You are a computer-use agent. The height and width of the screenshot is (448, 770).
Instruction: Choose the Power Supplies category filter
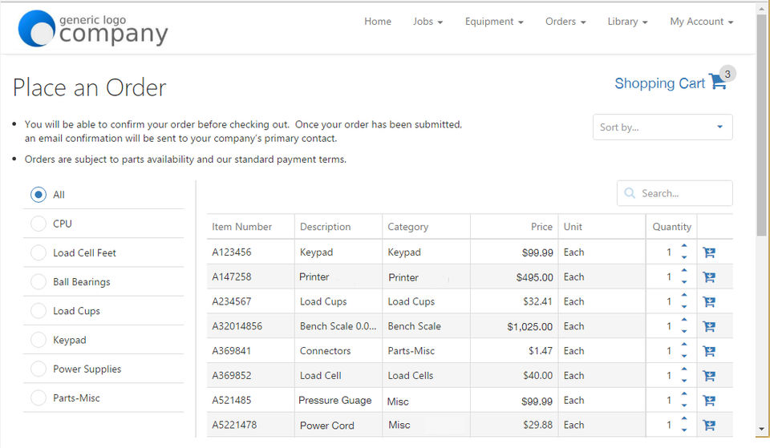coord(38,369)
